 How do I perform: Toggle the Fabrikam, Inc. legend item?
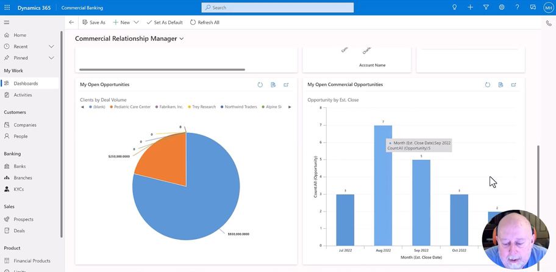(169, 107)
